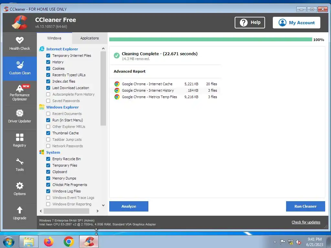331x248 pixels.
Task: Click the Chrome icon beside Internet History
Action: click(117, 90)
